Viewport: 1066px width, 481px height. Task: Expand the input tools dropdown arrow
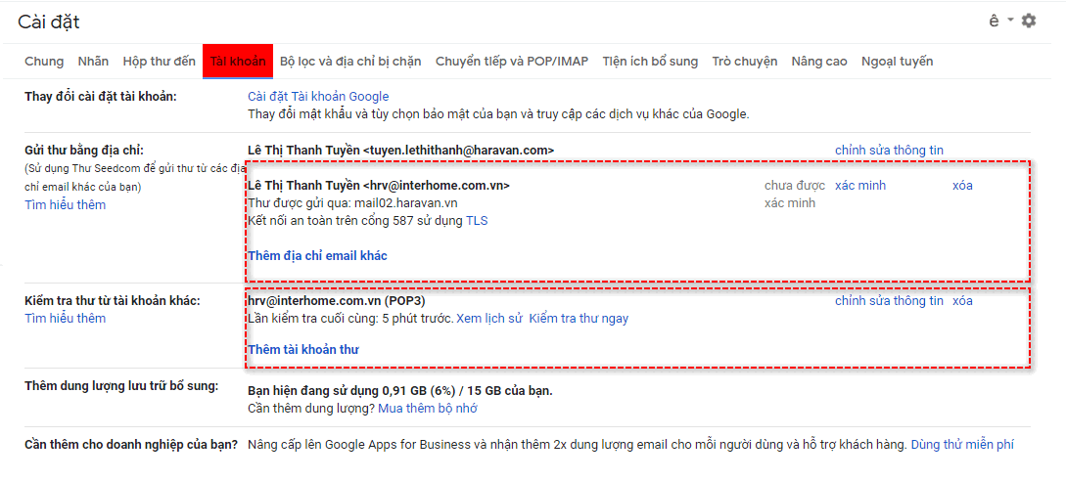1010,21
